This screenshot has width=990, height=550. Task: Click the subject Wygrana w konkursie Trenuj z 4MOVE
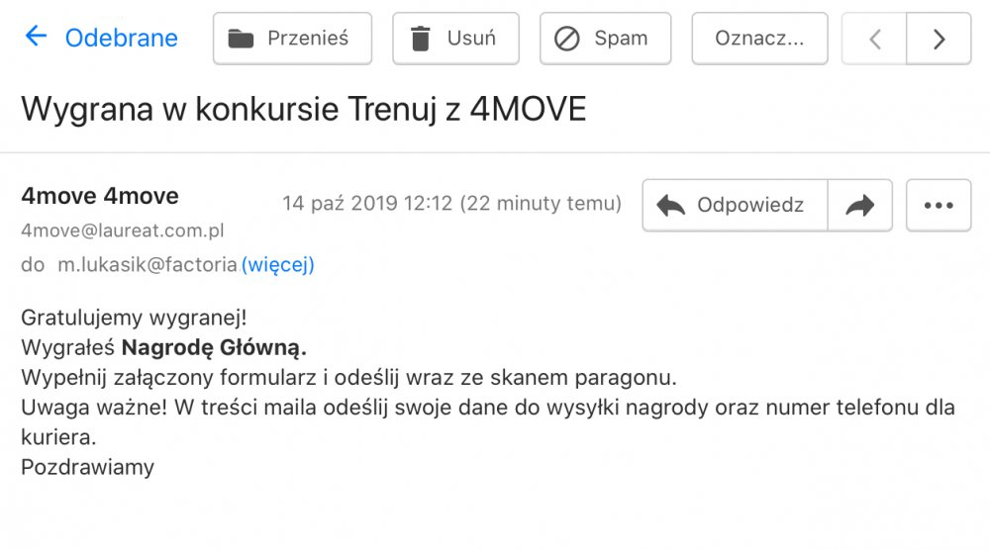click(x=304, y=109)
